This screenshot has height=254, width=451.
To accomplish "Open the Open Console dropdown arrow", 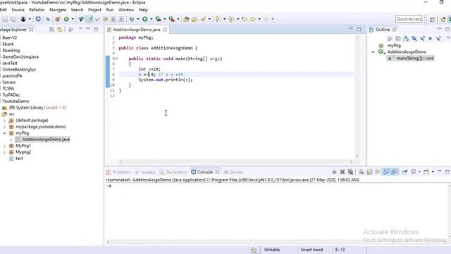I will pyautogui.click(x=433, y=172).
